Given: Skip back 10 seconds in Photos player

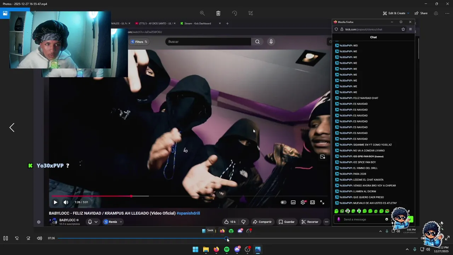Looking at the screenshot, I should pyautogui.click(x=17, y=238).
